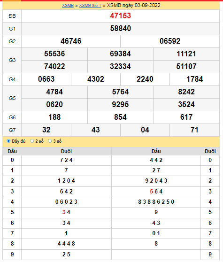Screen dimensions: 223x262
Task: Select the 2 số radio option
Action: coord(32,141)
